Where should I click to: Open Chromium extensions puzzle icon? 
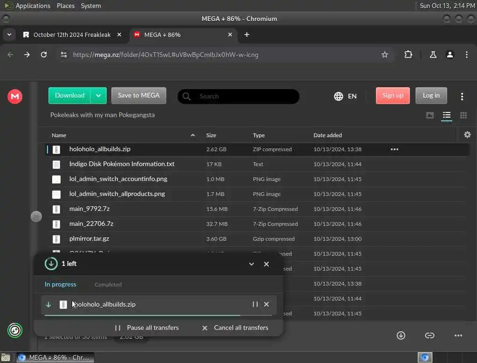(408, 55)
